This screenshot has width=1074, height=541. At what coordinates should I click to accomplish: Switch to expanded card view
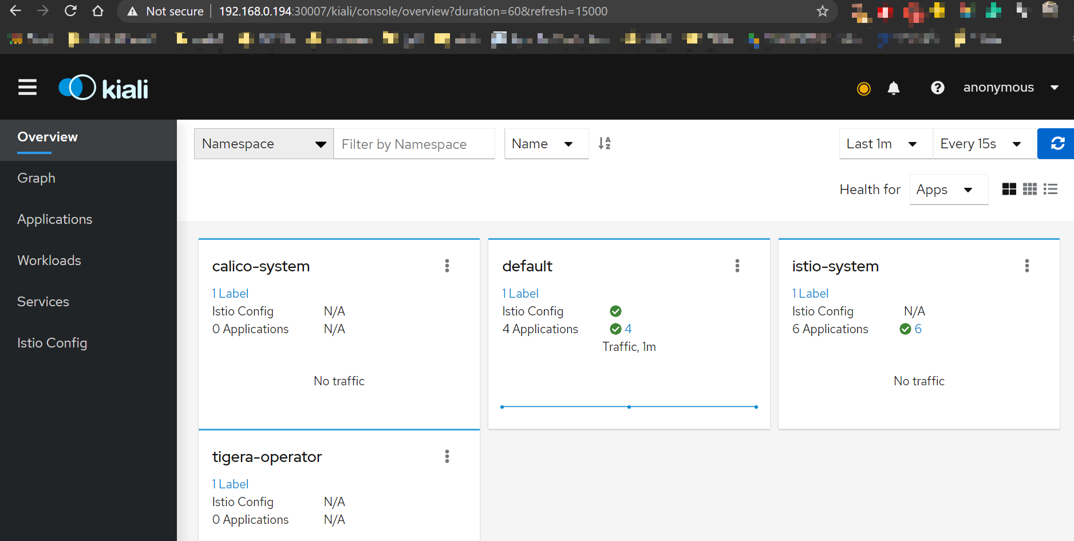(1009, 189)
